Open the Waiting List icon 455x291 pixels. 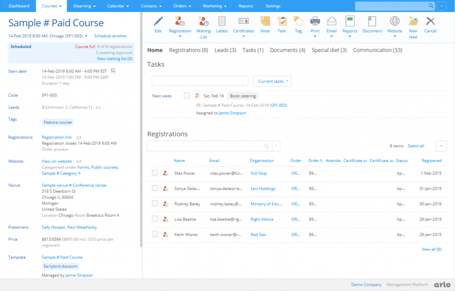coord(204,22)
